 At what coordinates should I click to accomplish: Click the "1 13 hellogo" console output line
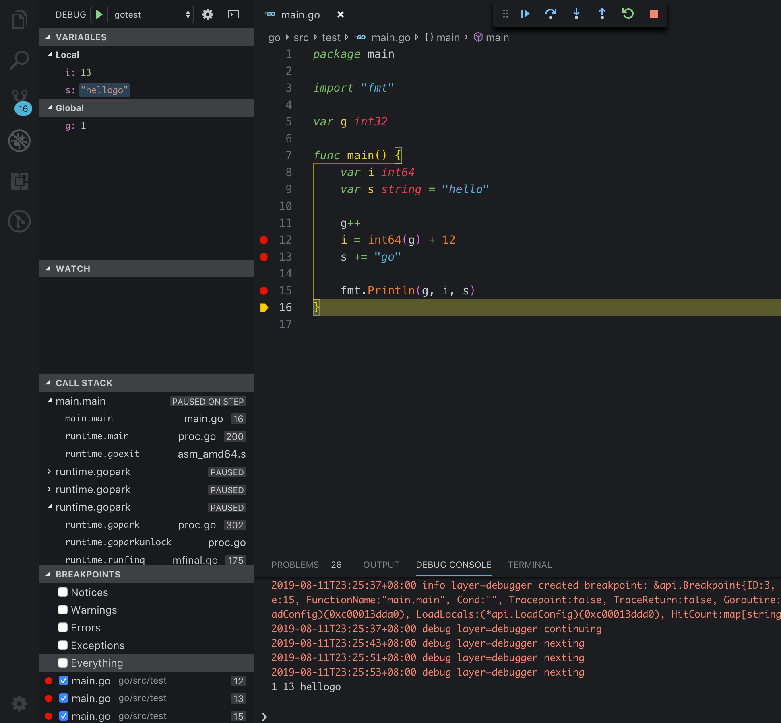[x=306, y=686]
